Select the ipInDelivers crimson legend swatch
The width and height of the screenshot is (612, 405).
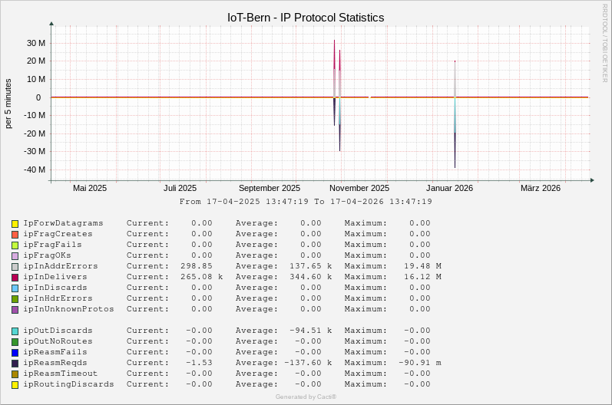[x=15, y=278]
